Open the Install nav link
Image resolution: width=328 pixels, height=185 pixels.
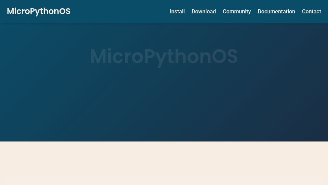click(x=177, y=12)
